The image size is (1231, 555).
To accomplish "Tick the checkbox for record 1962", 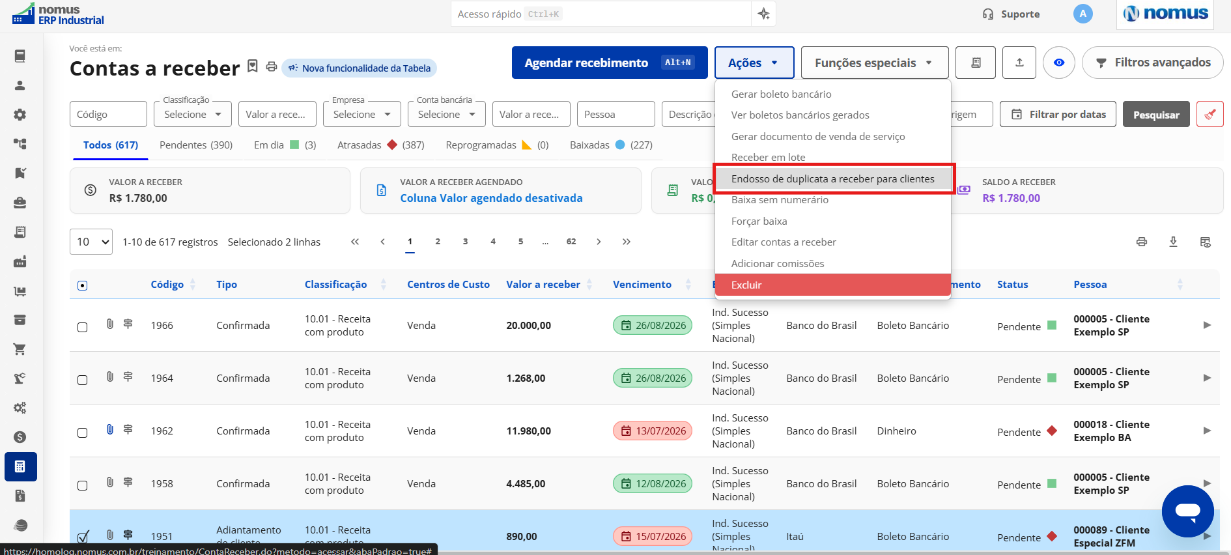I will tap(83, 433).
